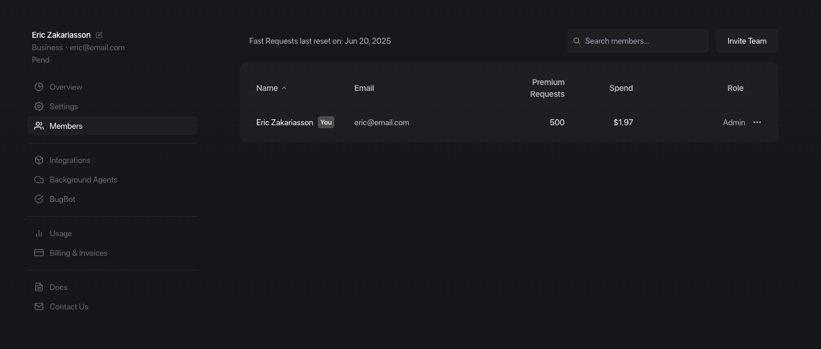Click the Usage bar chart icon
The width and height of the screenshot is (821, 349).
(x=39, y=233)
